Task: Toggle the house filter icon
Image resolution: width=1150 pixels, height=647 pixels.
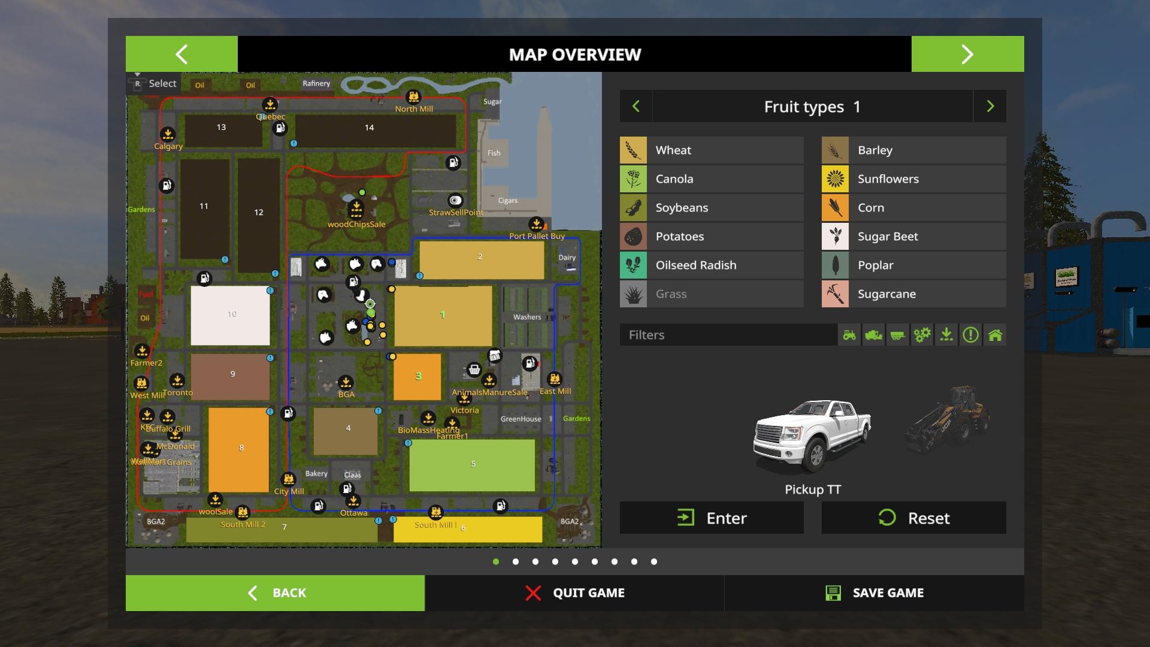Action: point(995,335)
